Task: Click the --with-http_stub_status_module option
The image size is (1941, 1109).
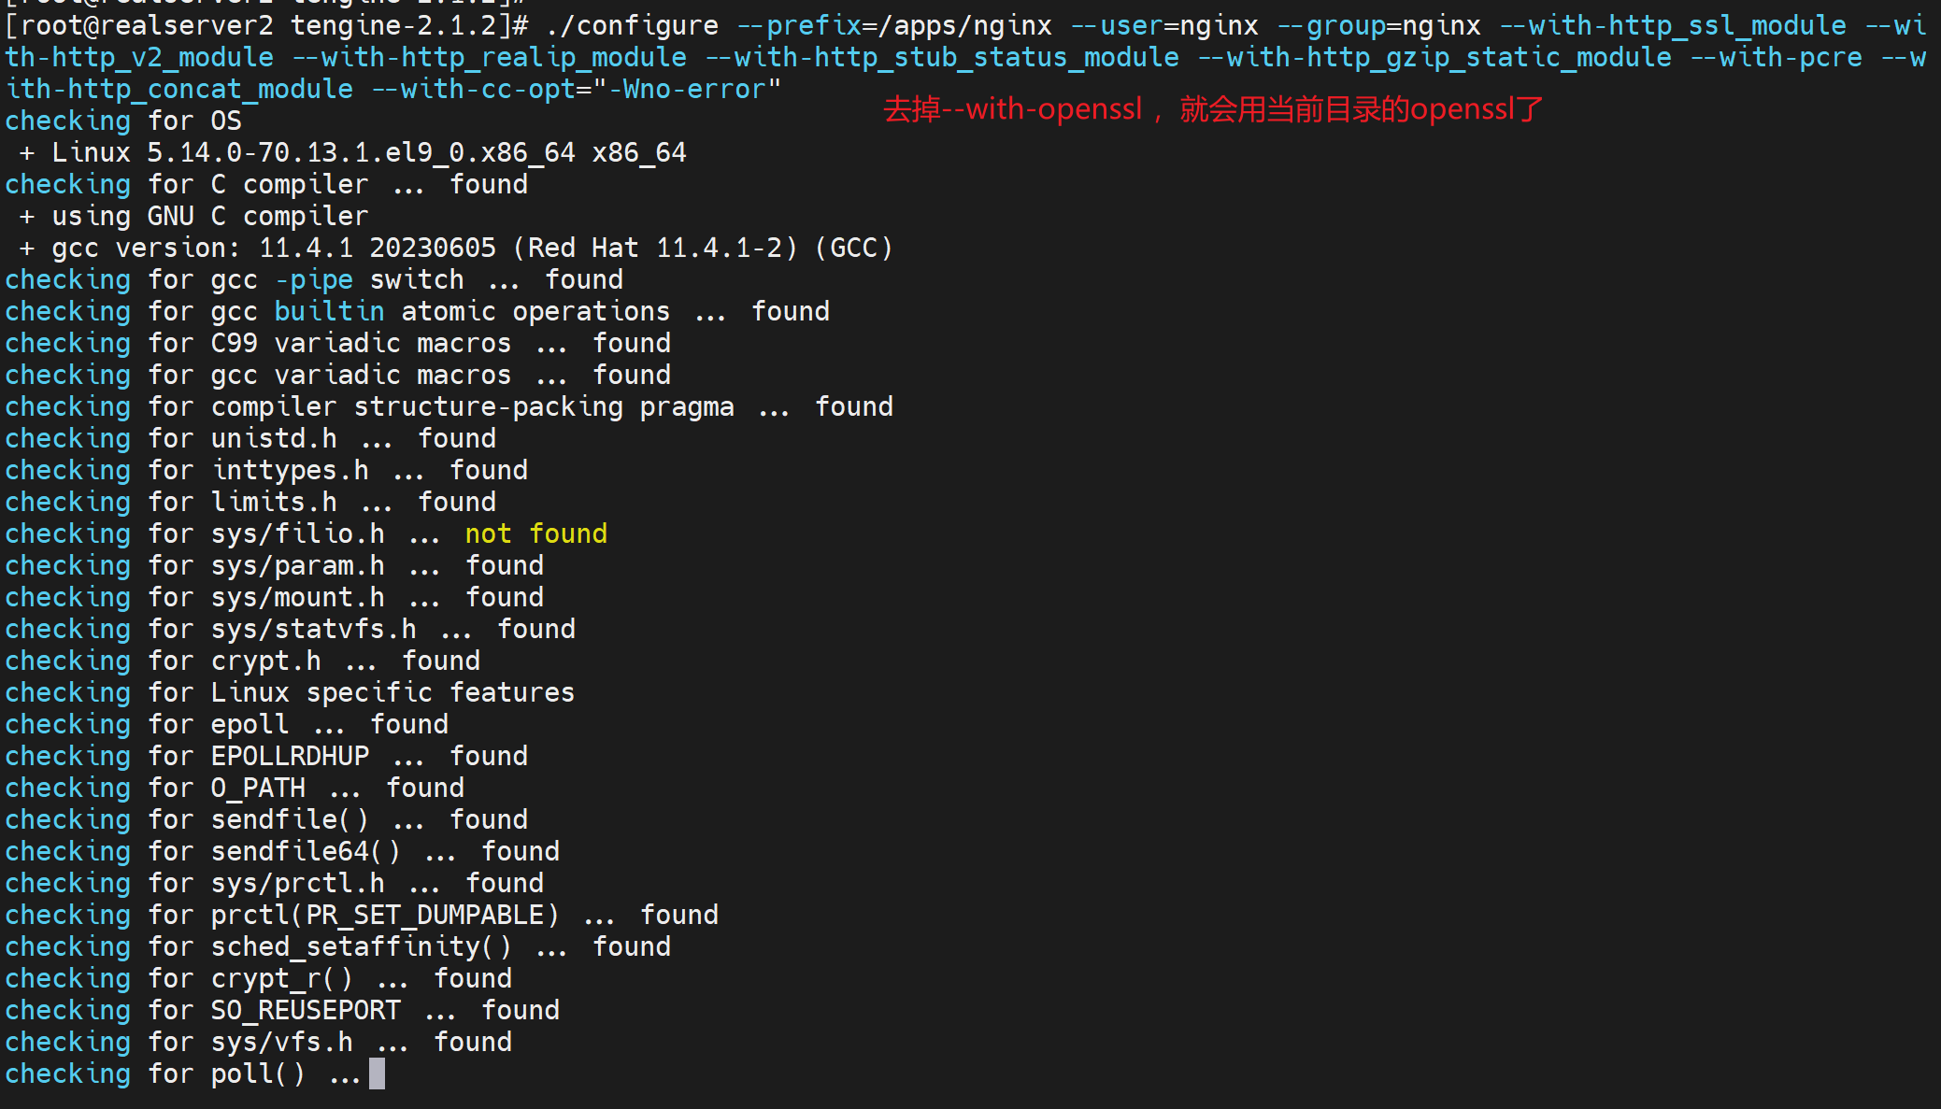Action: [941, 57]
